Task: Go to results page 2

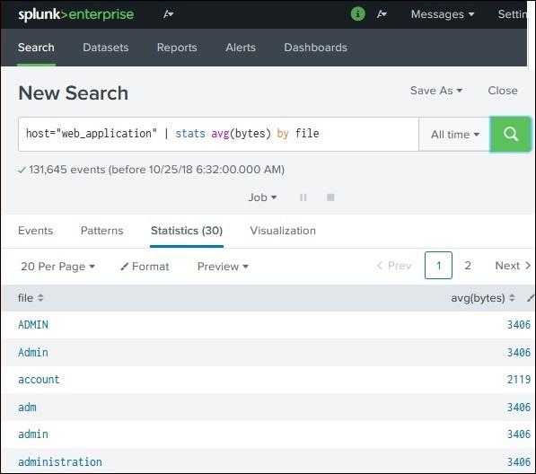Action: point(468,266)
